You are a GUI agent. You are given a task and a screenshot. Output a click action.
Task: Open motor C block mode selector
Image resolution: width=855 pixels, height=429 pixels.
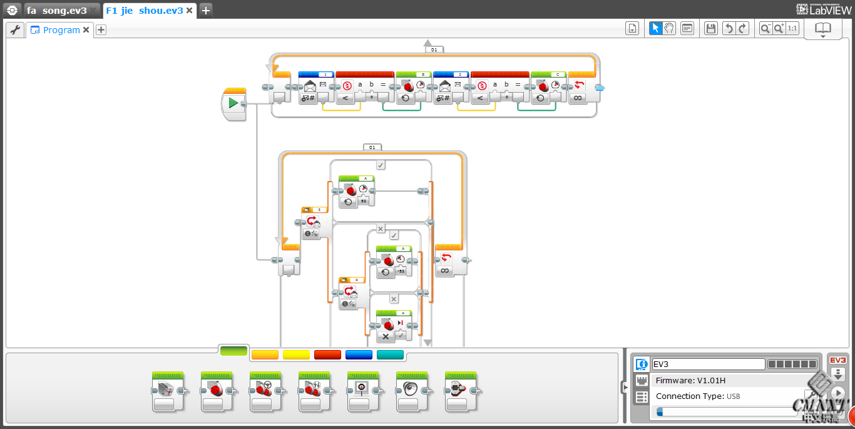[x=540, y=98]
